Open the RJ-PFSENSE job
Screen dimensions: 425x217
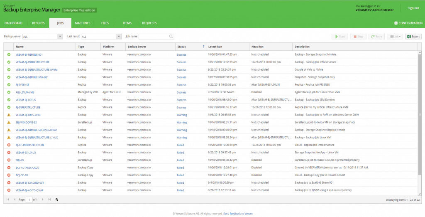tap(22, 85)
